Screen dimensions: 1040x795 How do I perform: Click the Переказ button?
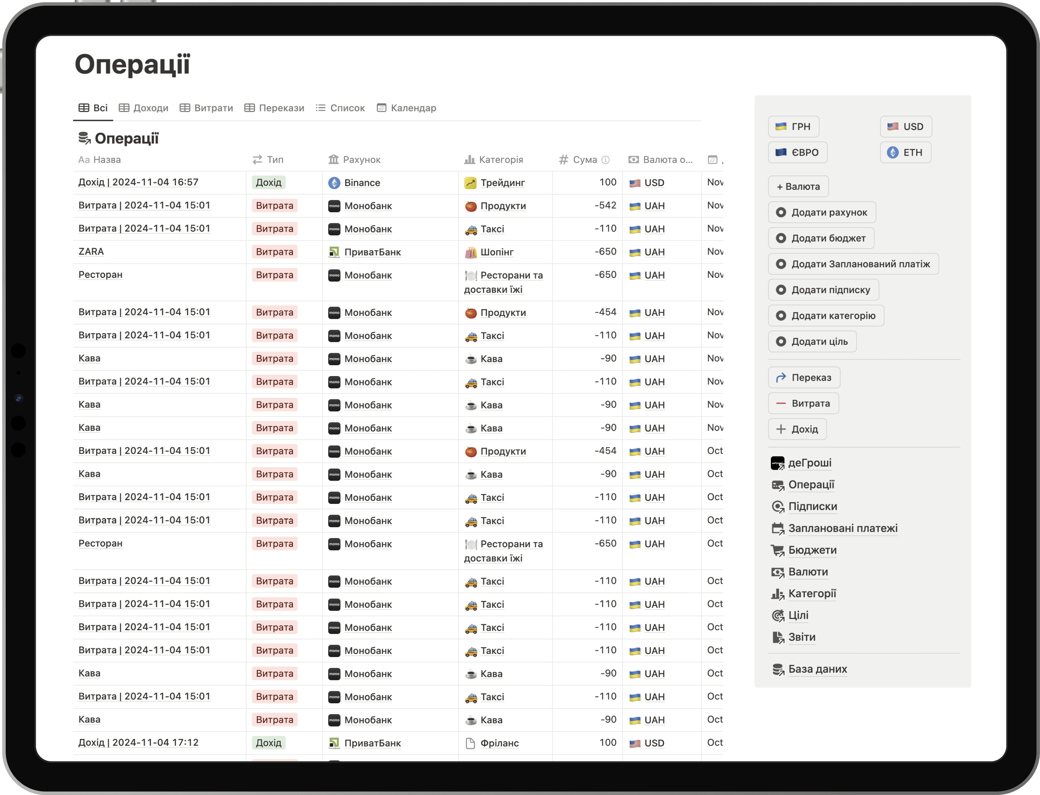804,378
